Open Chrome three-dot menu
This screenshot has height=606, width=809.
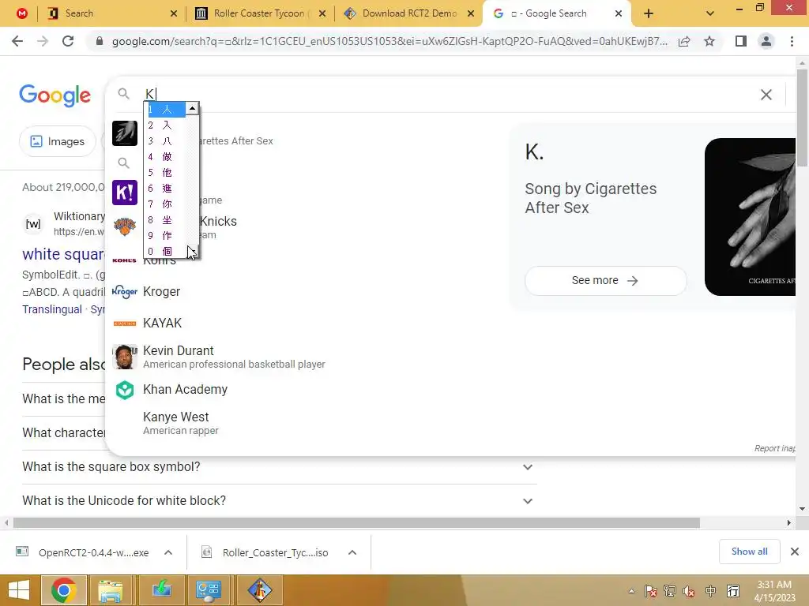792,41
